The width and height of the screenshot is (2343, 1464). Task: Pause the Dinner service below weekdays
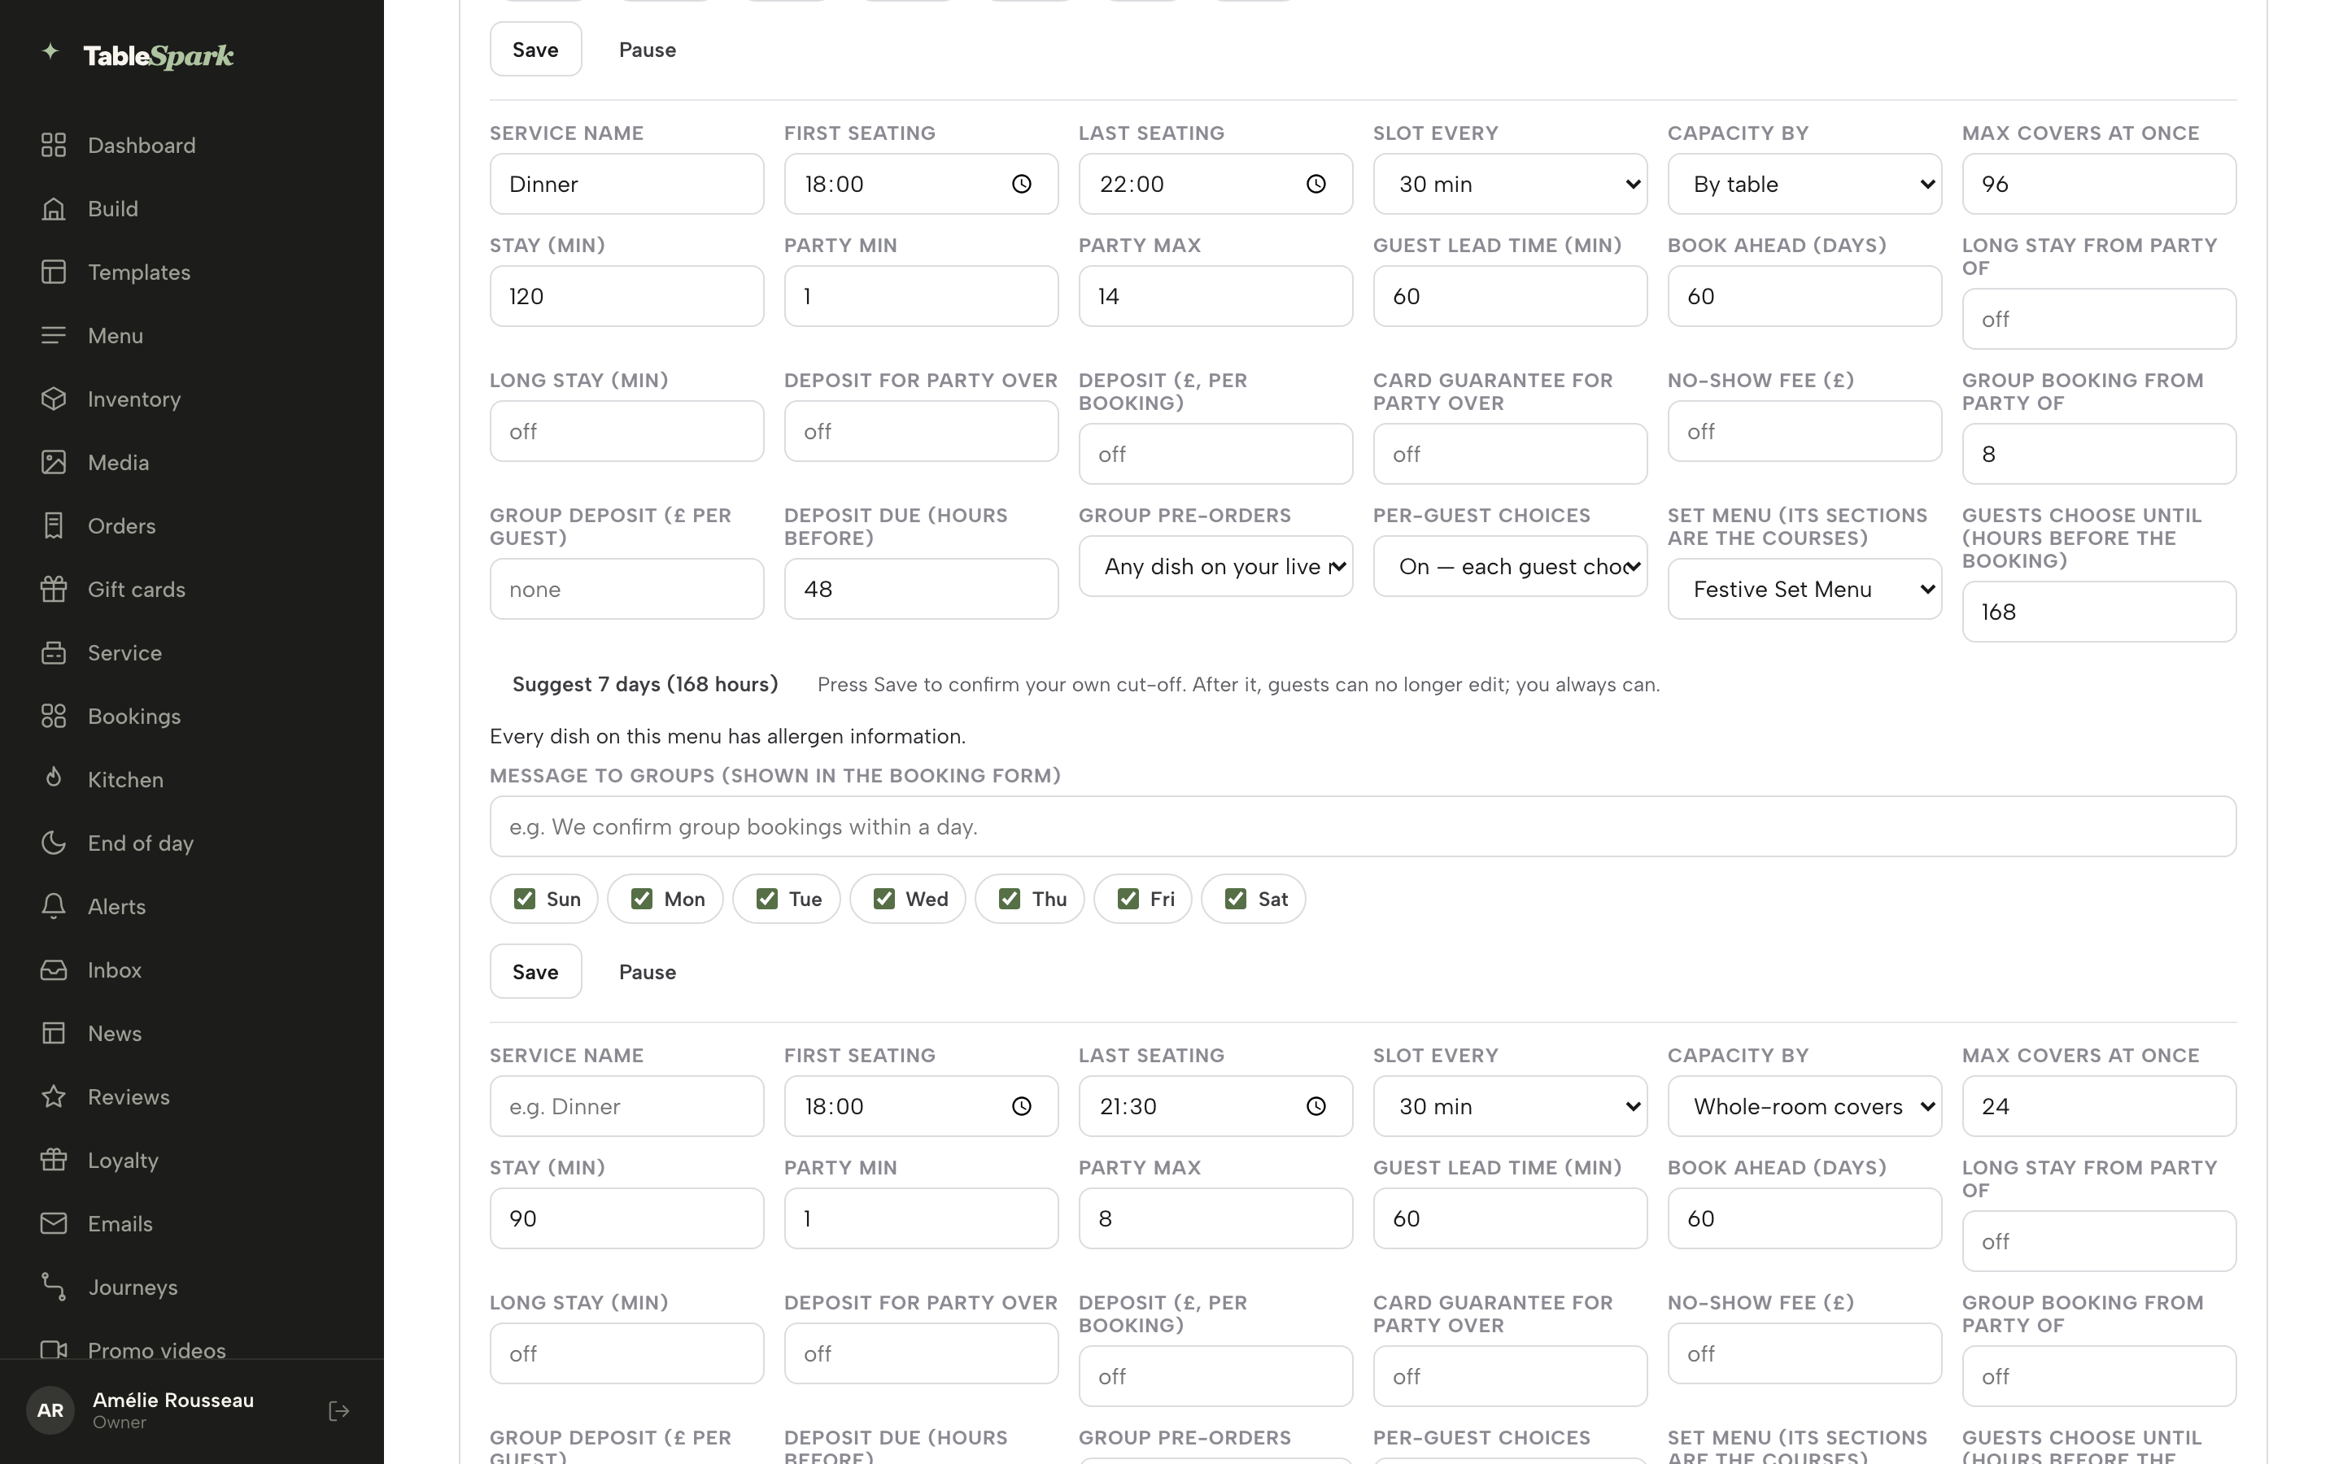[647, 971]
